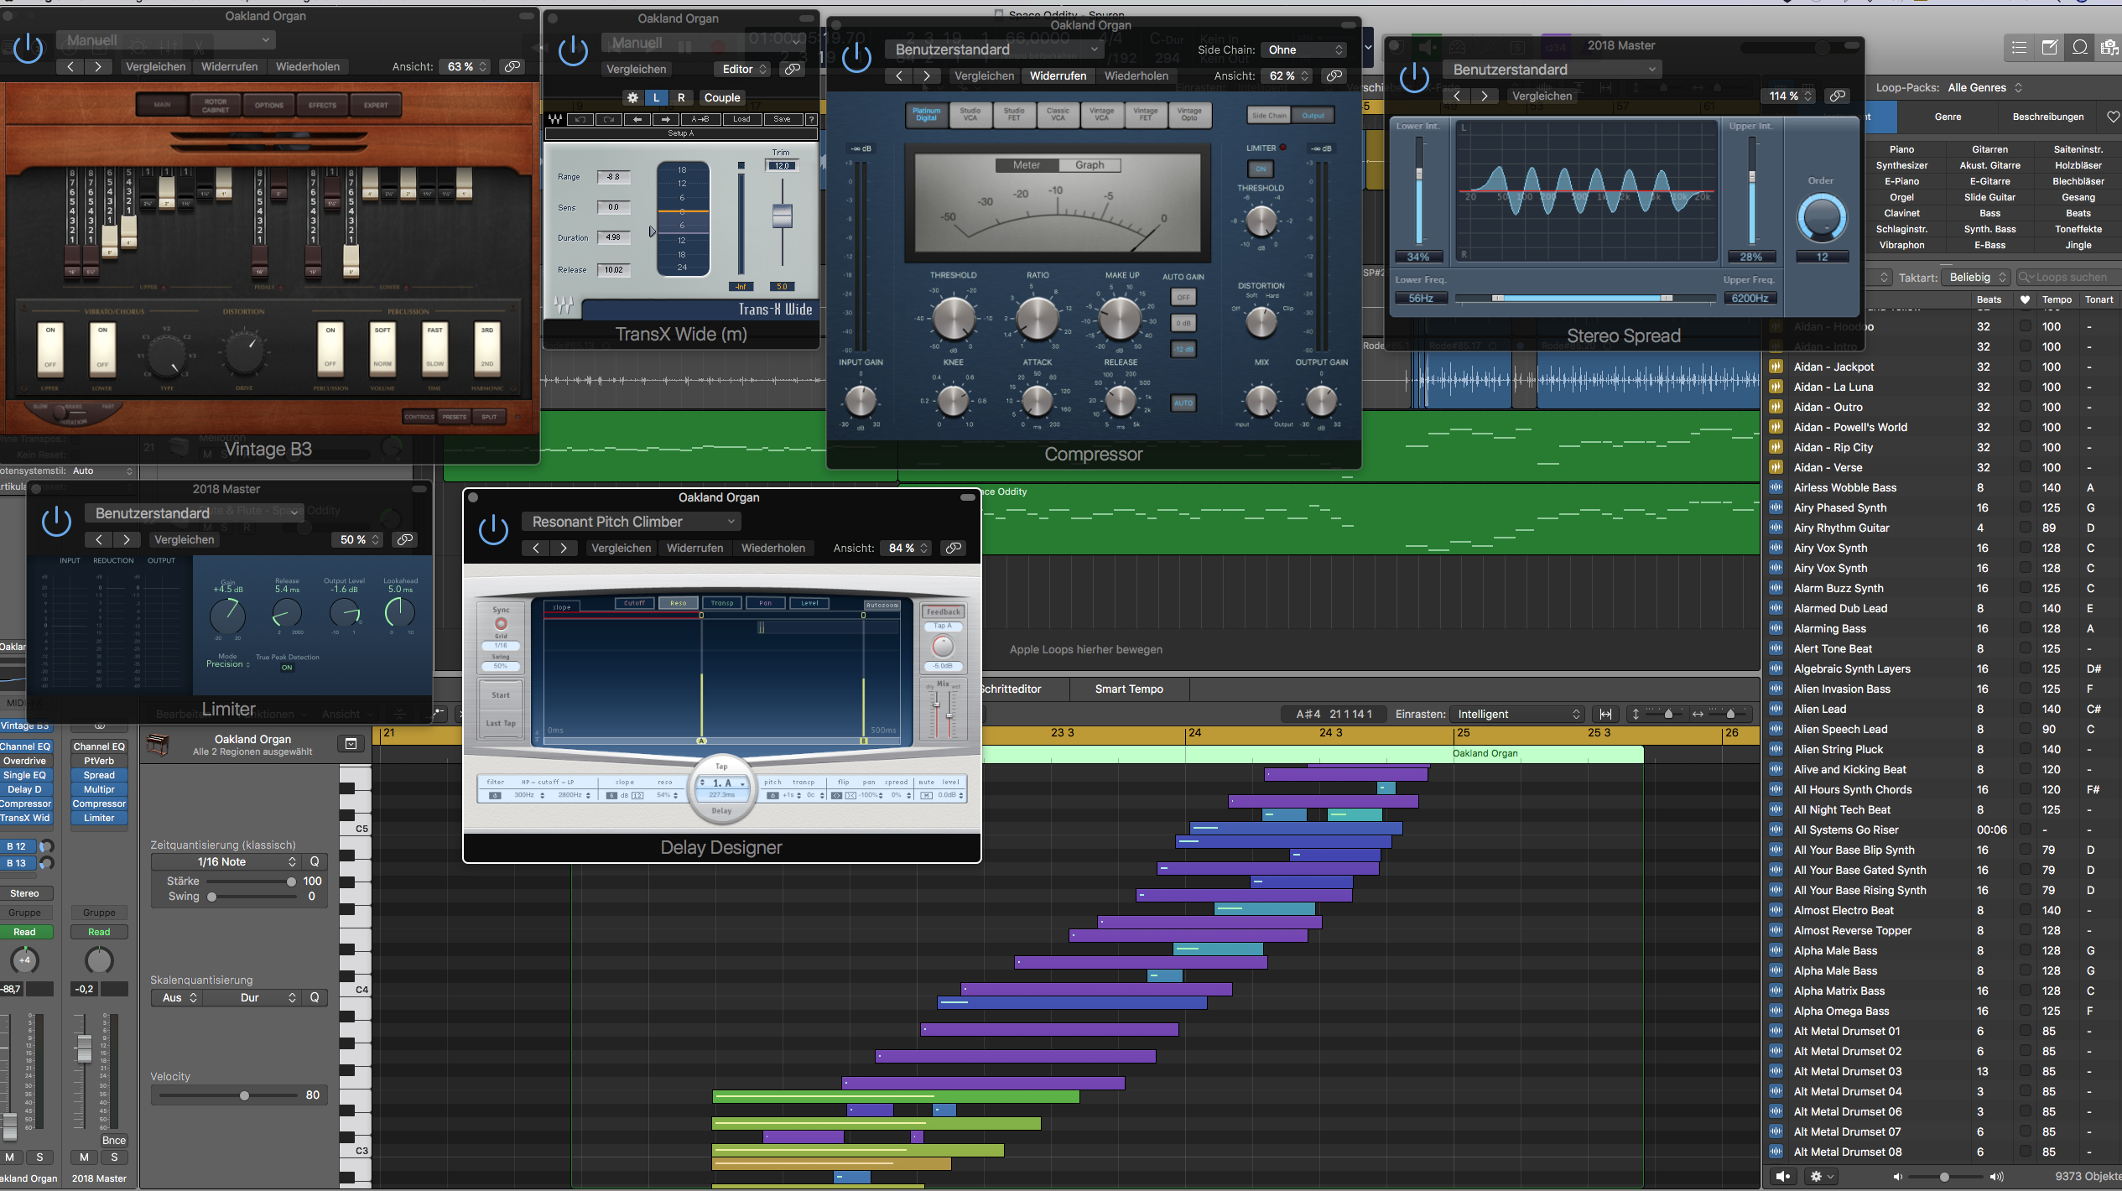
Task: Select Vintage Opto compressor model tab
Action: (1188, 114)
